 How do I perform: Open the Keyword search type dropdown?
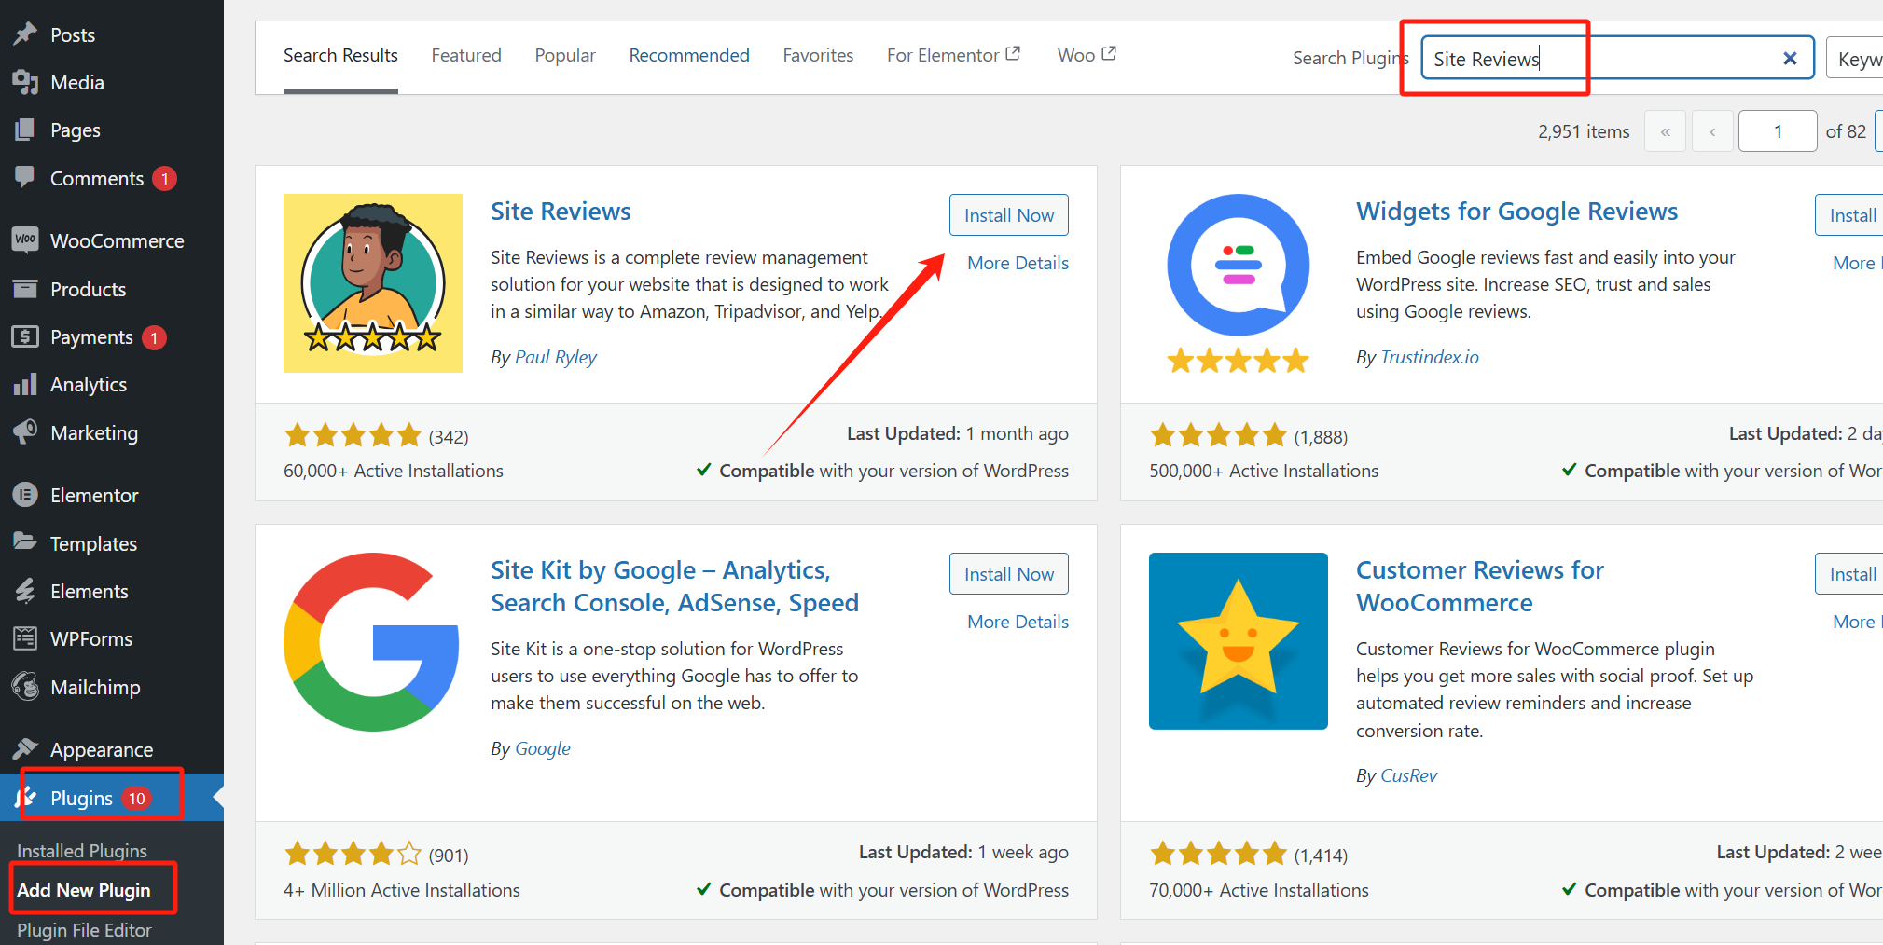[x=1855, y=59]
